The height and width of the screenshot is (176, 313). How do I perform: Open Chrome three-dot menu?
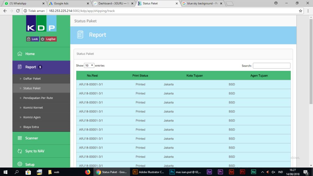click(308, 11)
